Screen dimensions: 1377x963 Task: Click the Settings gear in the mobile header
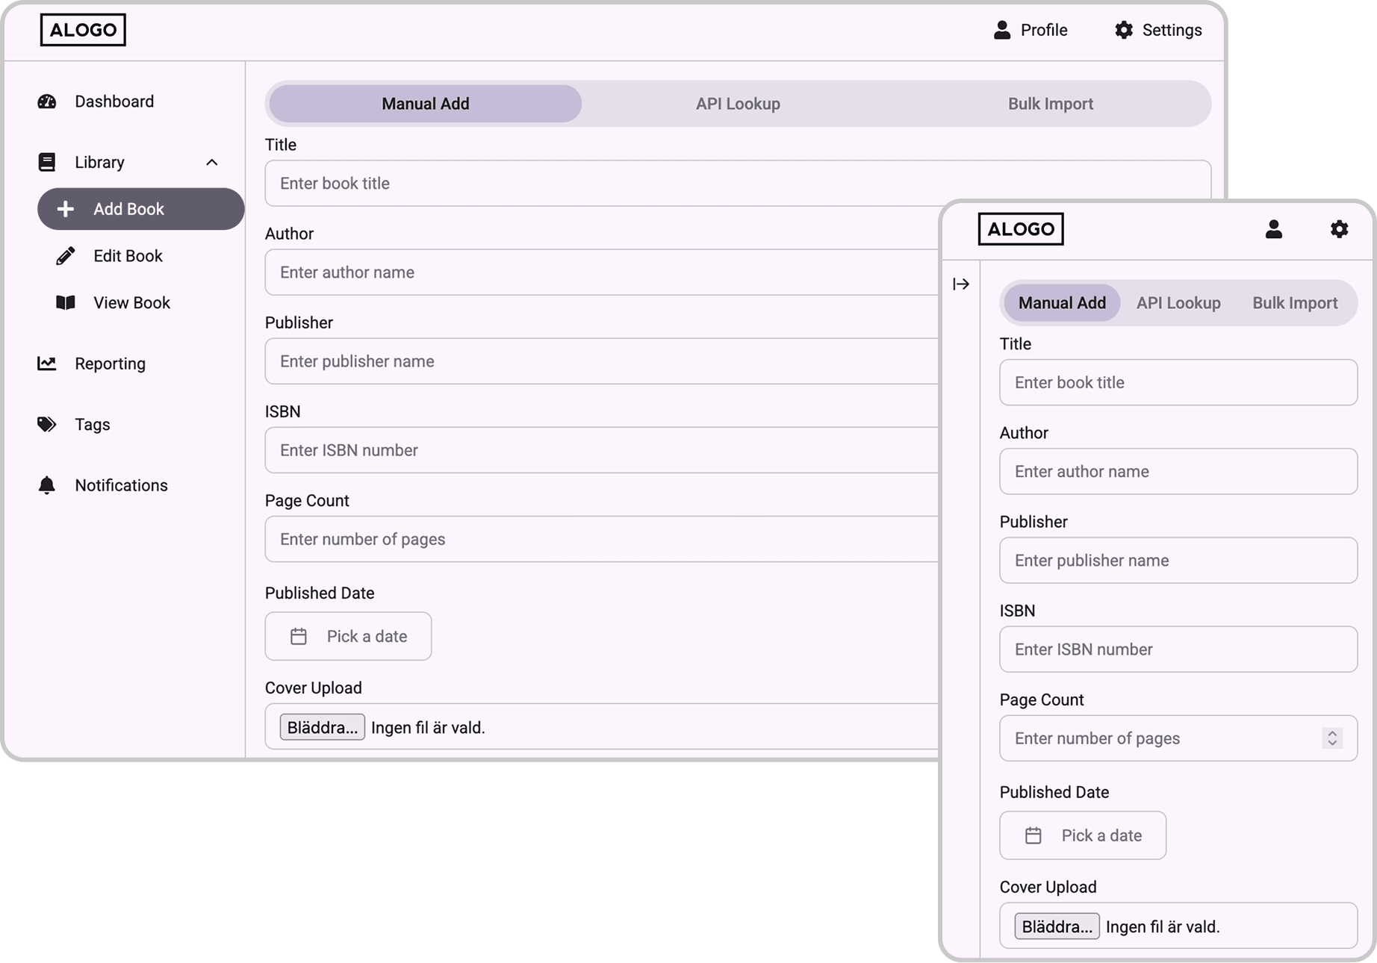point(1340,229)
